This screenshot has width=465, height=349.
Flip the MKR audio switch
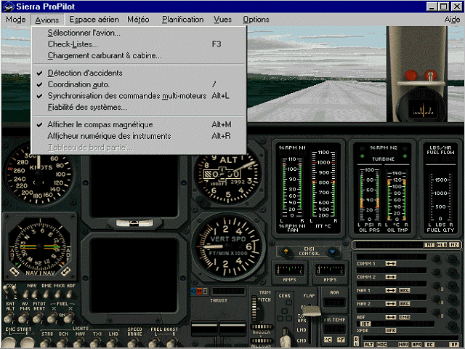(58, 294)
